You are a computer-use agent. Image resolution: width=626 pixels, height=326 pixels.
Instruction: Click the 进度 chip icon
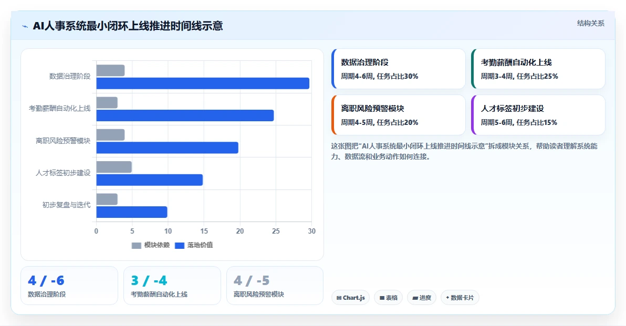[x=415, y=298]
